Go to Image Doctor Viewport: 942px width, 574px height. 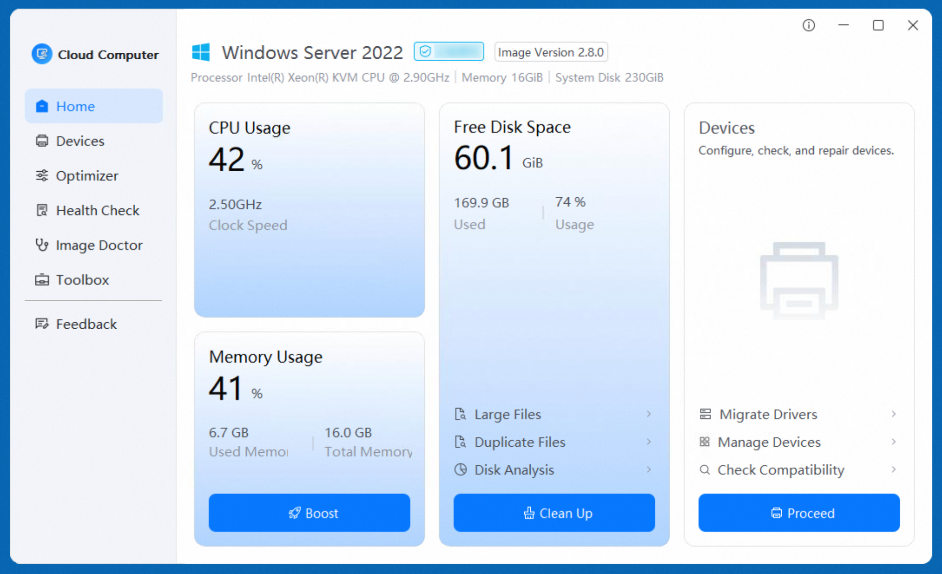(99, 245)
